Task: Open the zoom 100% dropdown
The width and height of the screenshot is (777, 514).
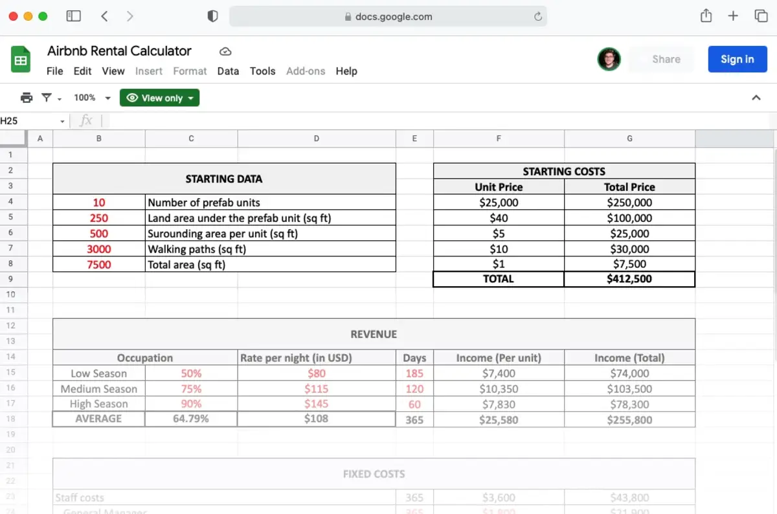Action: [x=92, y=98]
